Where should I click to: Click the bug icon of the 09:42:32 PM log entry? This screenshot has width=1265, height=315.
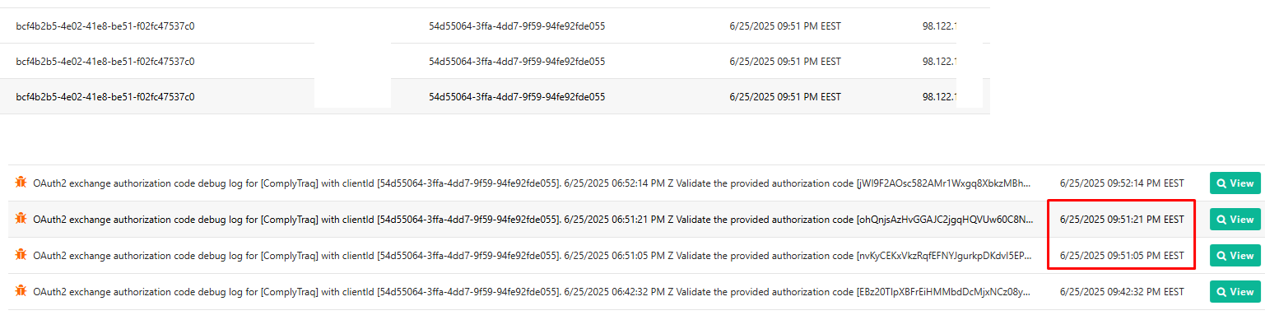coord(21,292)
